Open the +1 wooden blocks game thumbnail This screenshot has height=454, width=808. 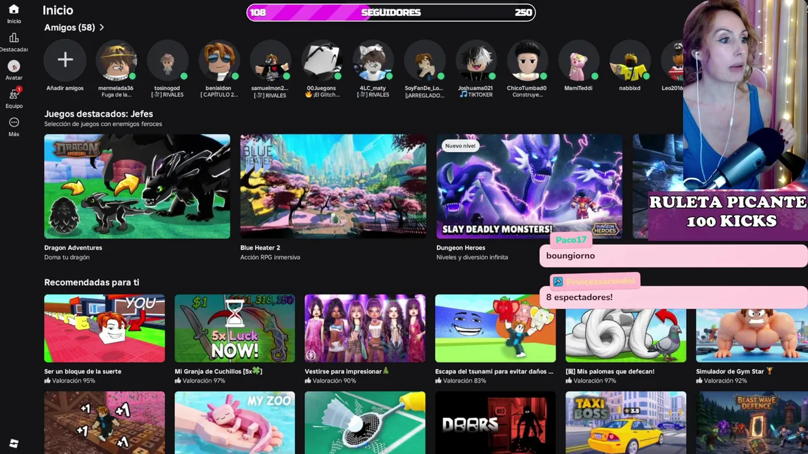(x=104, y=422)
